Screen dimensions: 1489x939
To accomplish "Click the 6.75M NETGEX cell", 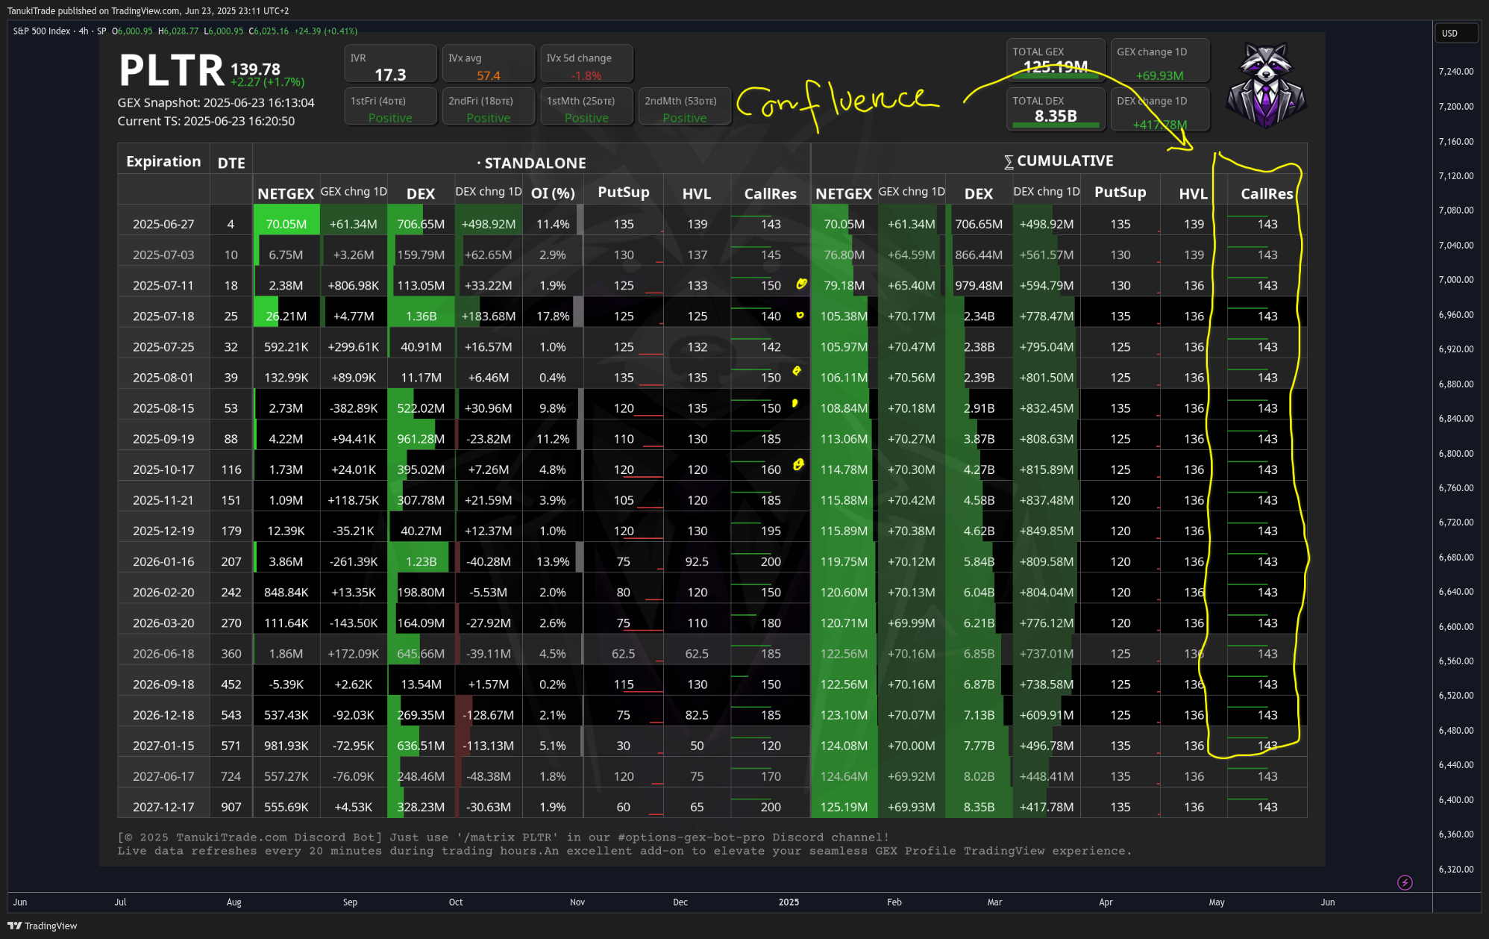I will tap(286, 255).
